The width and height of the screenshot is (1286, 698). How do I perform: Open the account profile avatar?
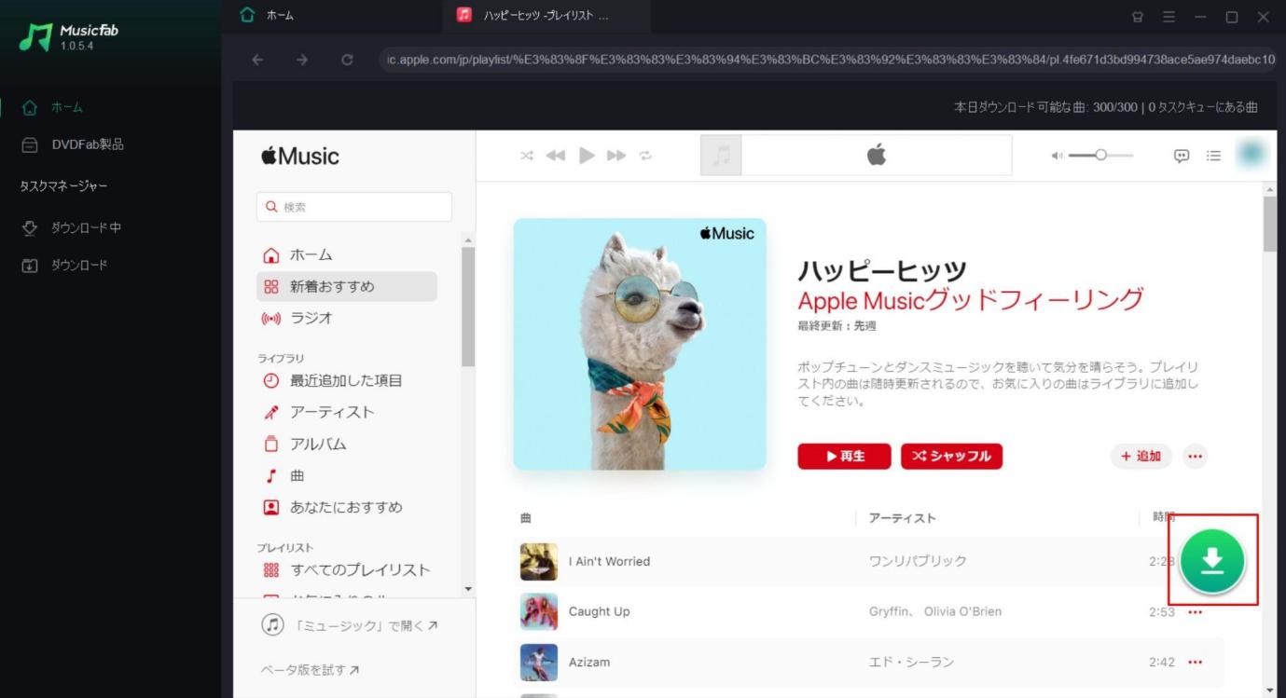[x=1251, y=155]
